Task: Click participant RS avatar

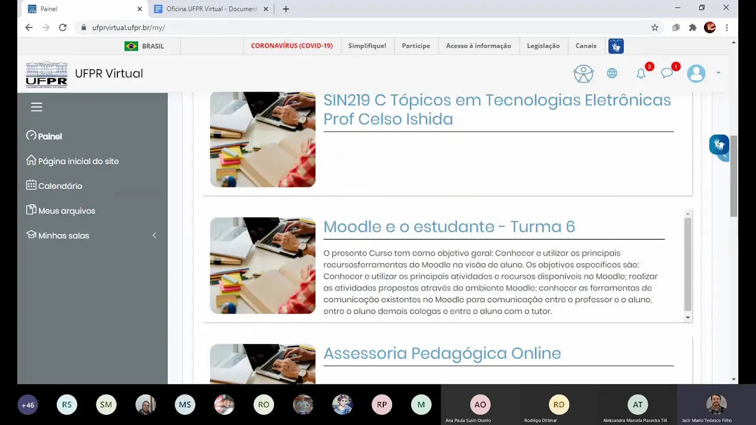Action: [67, 405]
